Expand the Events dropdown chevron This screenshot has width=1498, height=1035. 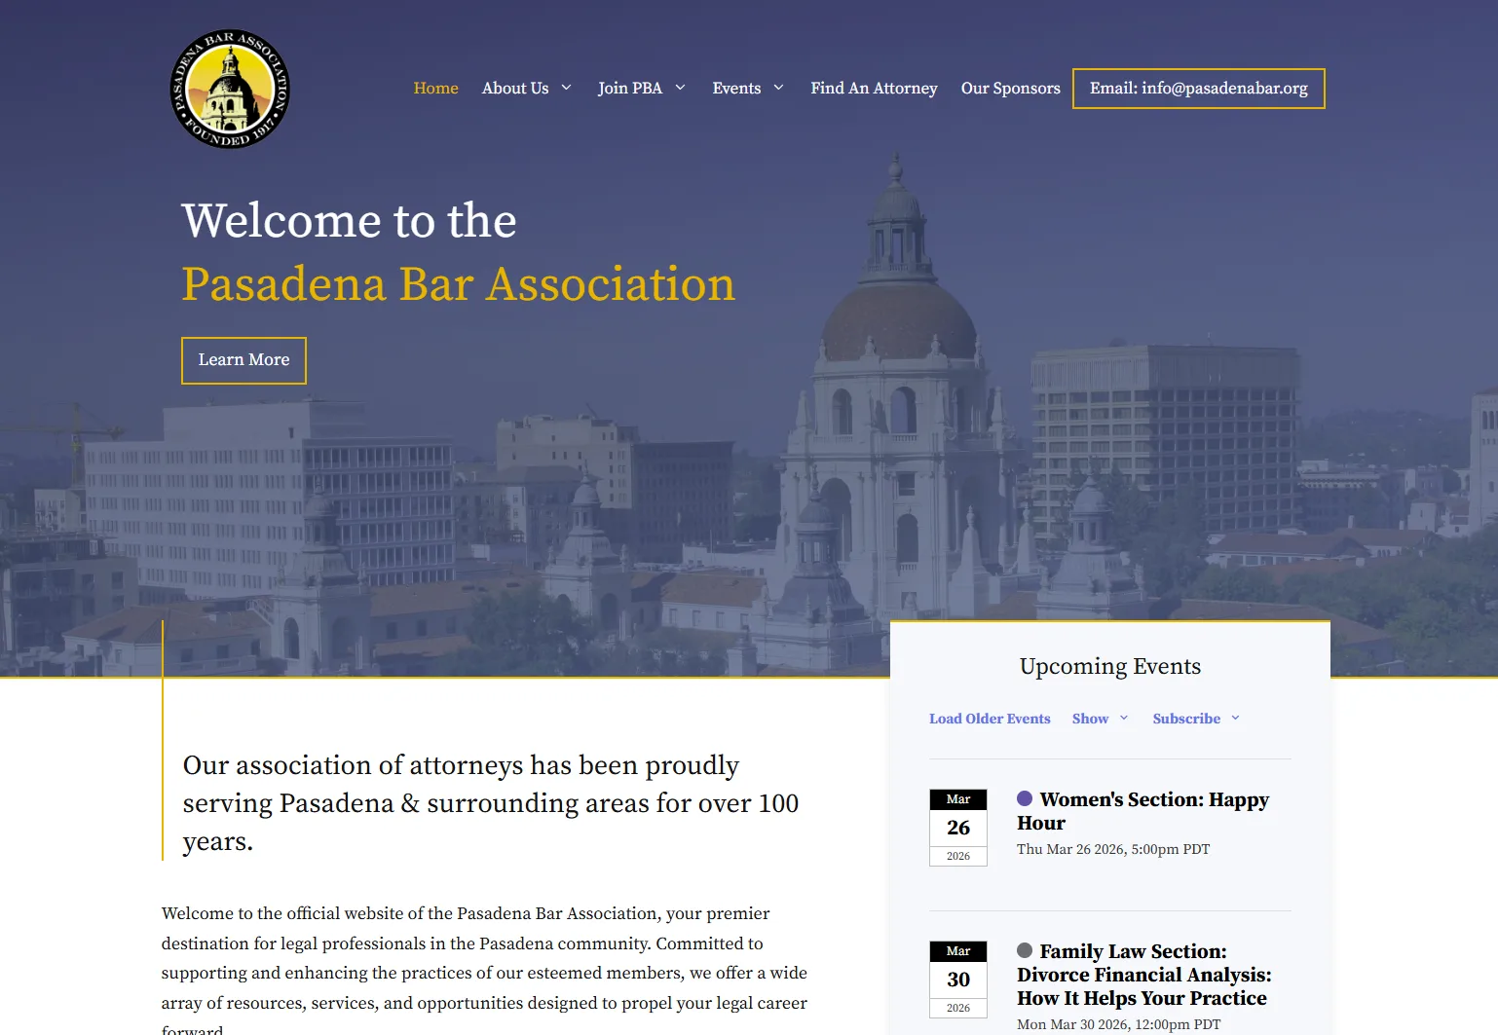point(778,88)
